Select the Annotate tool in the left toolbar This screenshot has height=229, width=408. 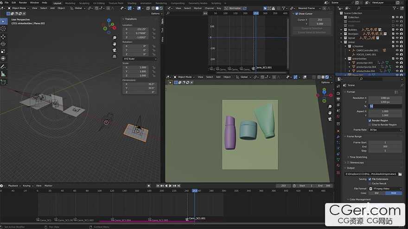[3, 67]
